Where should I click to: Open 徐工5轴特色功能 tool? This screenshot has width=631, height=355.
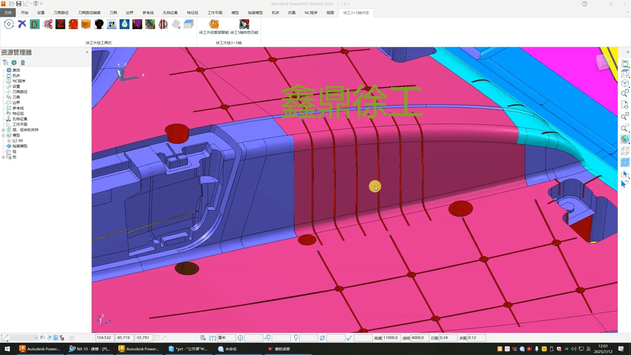244,27
